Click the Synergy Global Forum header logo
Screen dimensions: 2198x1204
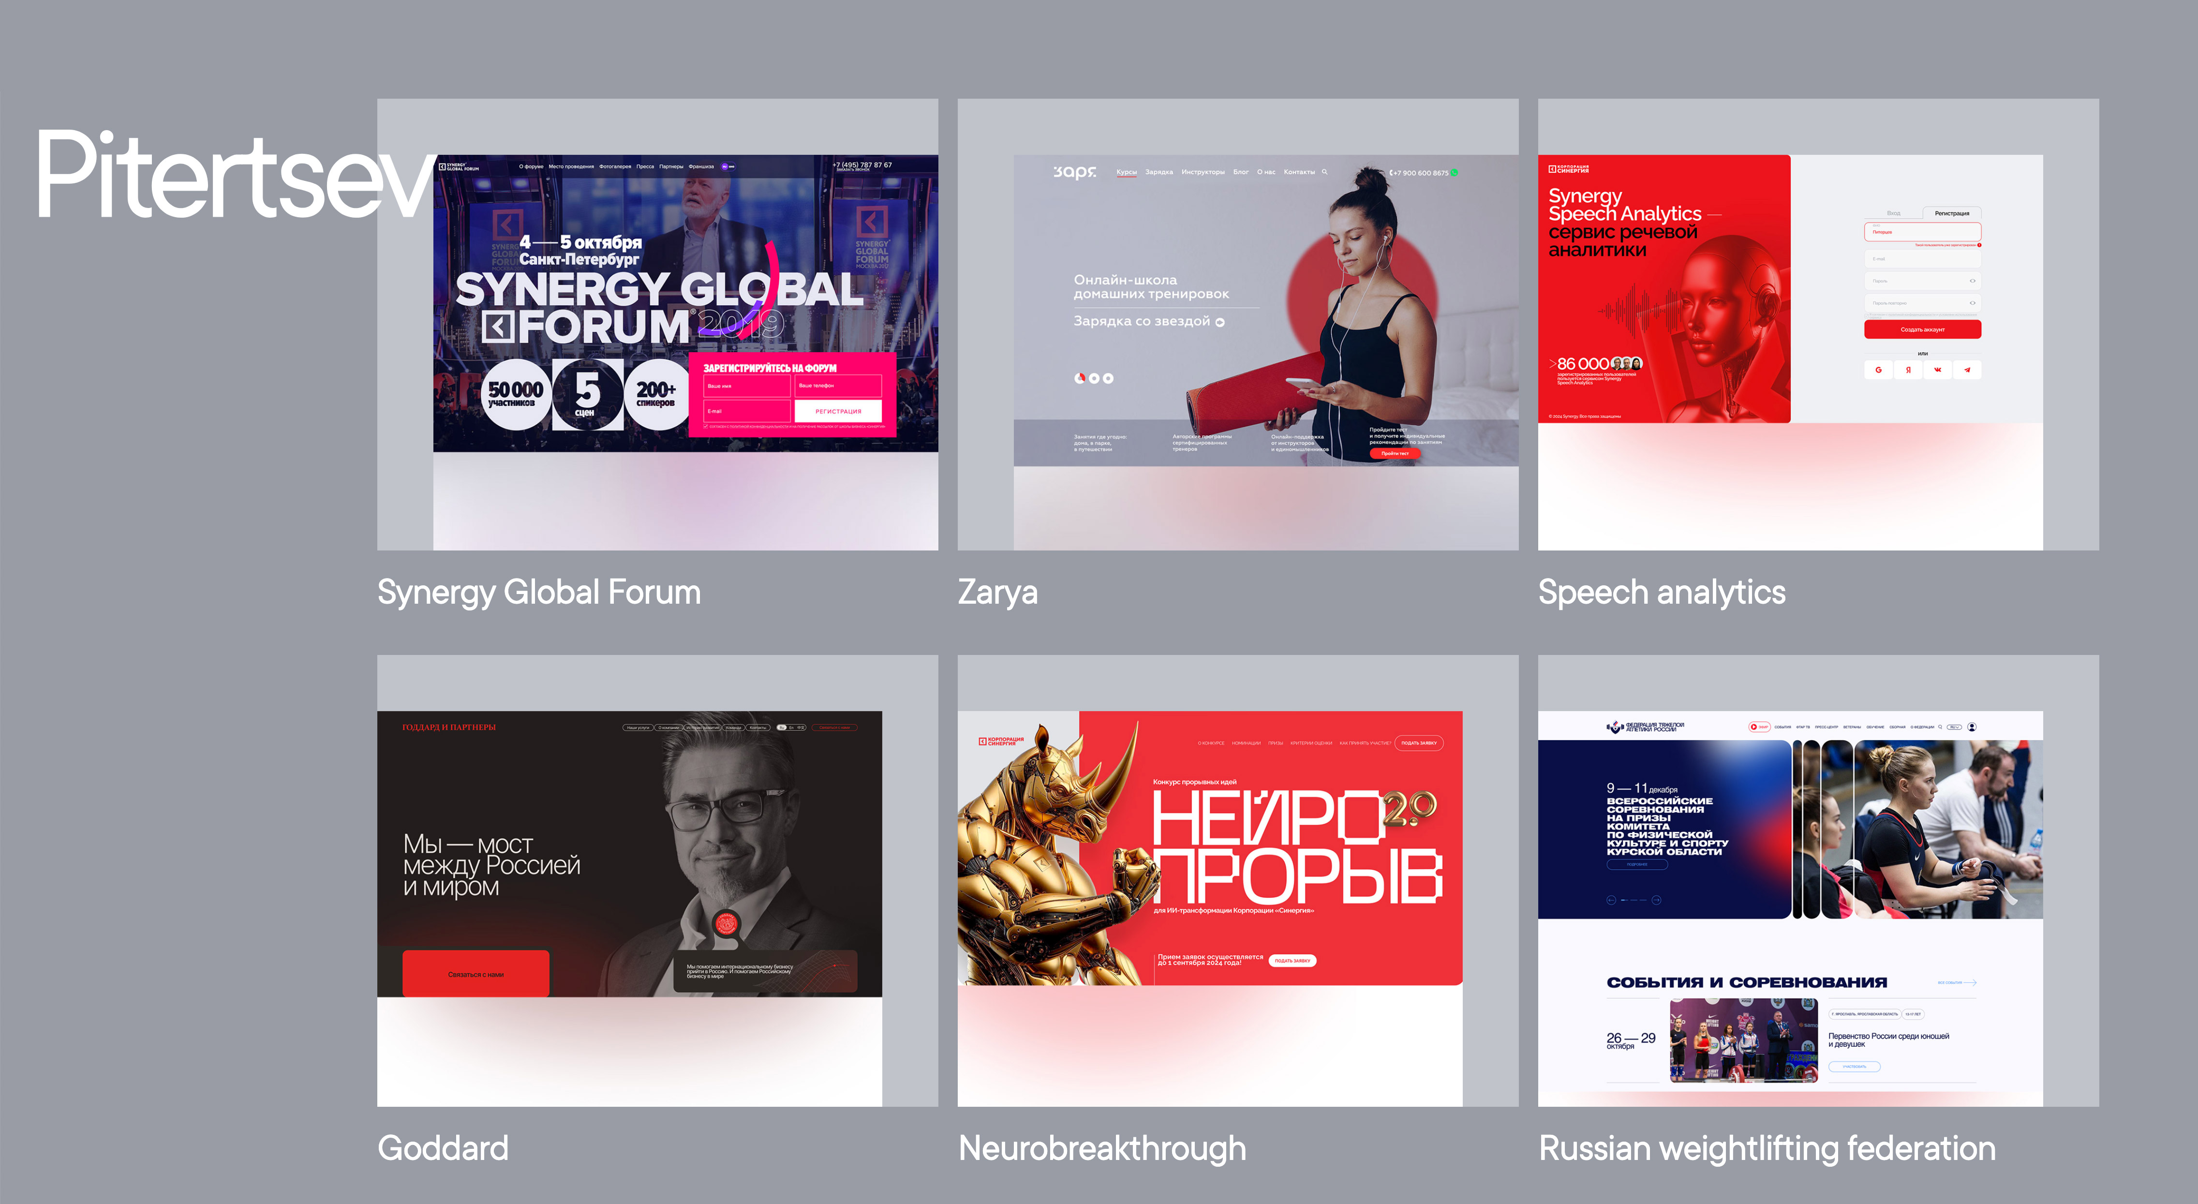point(458,166)
